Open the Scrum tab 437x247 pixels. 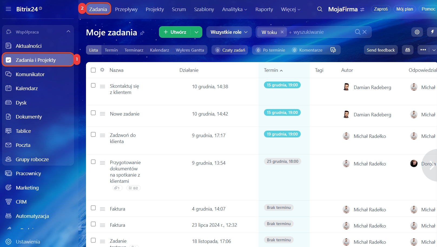coord(179,9)
